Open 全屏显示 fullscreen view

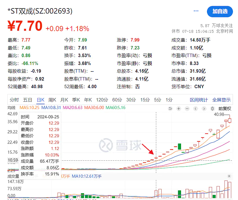[221, 100]
